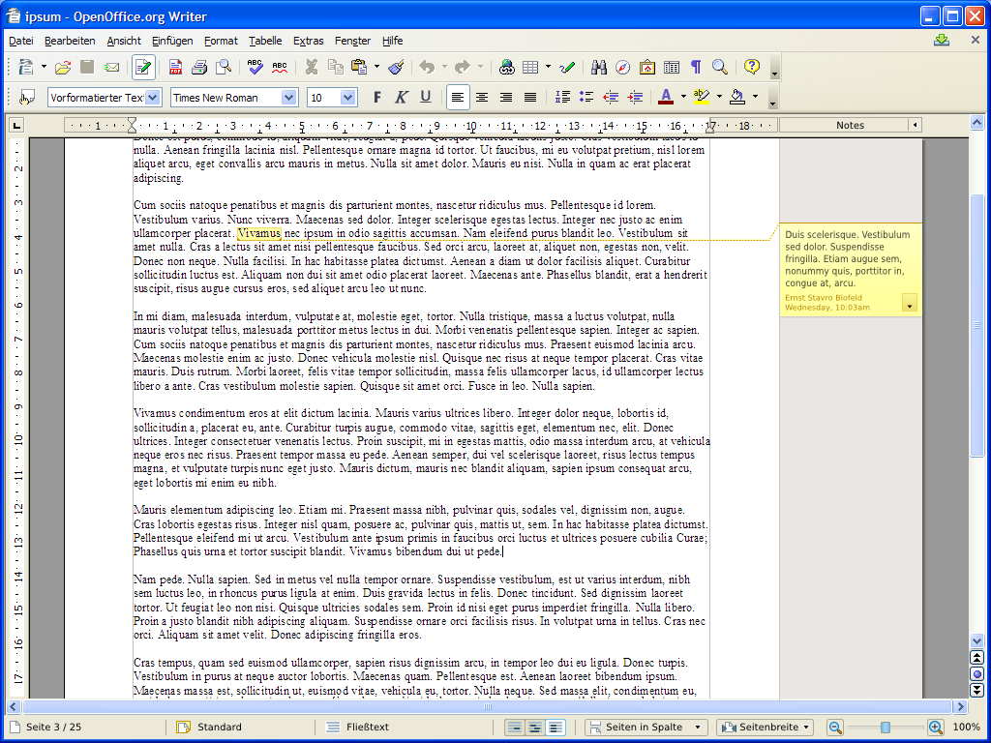The image size is (991, 743).
Task: Open the Tabelle menu
Action: point(265,41)
